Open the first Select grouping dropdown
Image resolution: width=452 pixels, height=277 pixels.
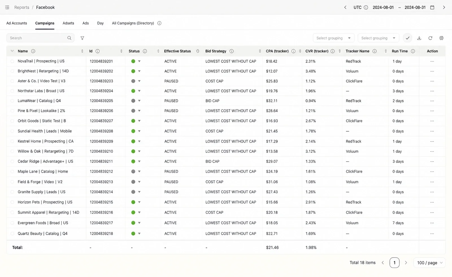pyautogui.click(x=334, y=38)
